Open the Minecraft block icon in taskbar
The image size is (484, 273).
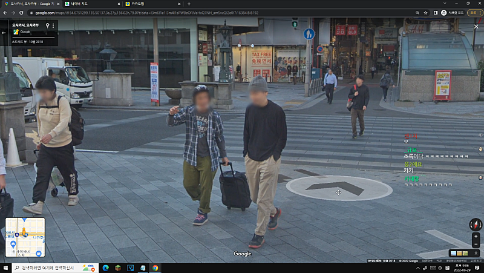click(118, 268)
